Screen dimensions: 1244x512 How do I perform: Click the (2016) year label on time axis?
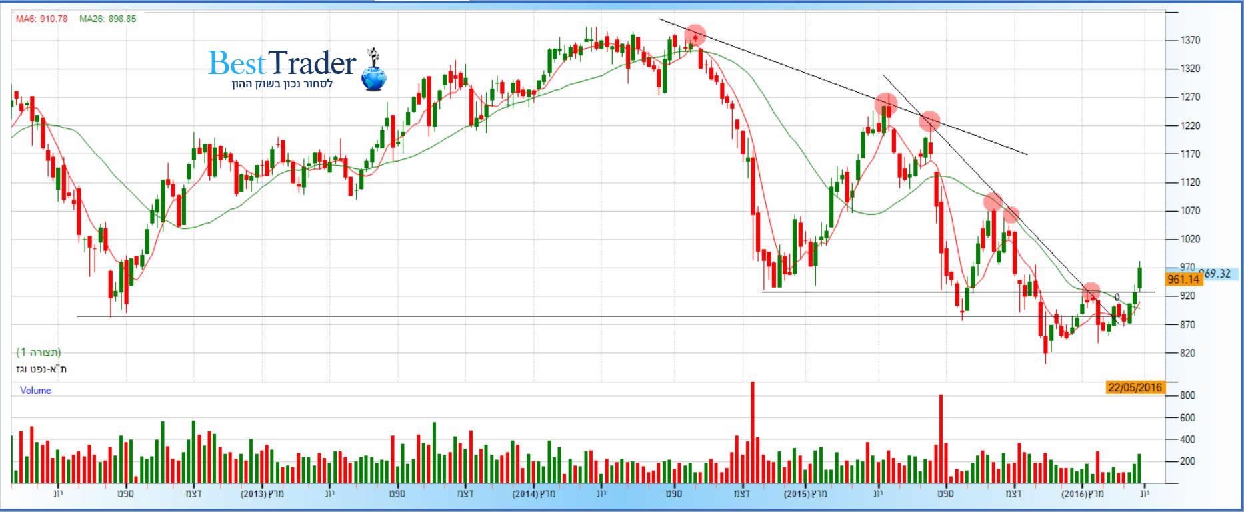[1073, 494]
